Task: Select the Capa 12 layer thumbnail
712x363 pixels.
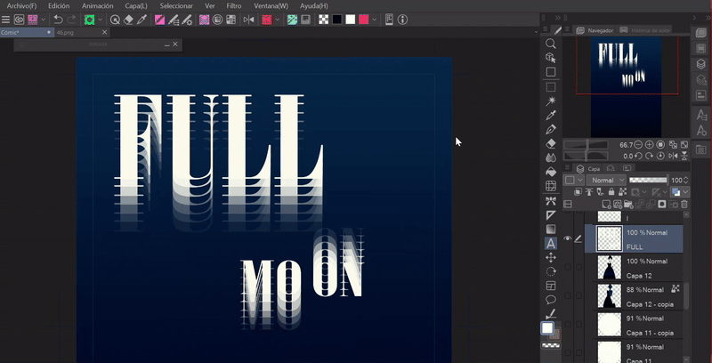Action: 609,267
